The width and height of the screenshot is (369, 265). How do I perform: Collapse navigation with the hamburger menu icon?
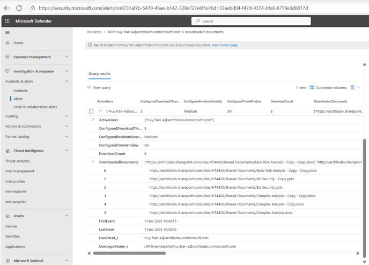coord(8,32)
